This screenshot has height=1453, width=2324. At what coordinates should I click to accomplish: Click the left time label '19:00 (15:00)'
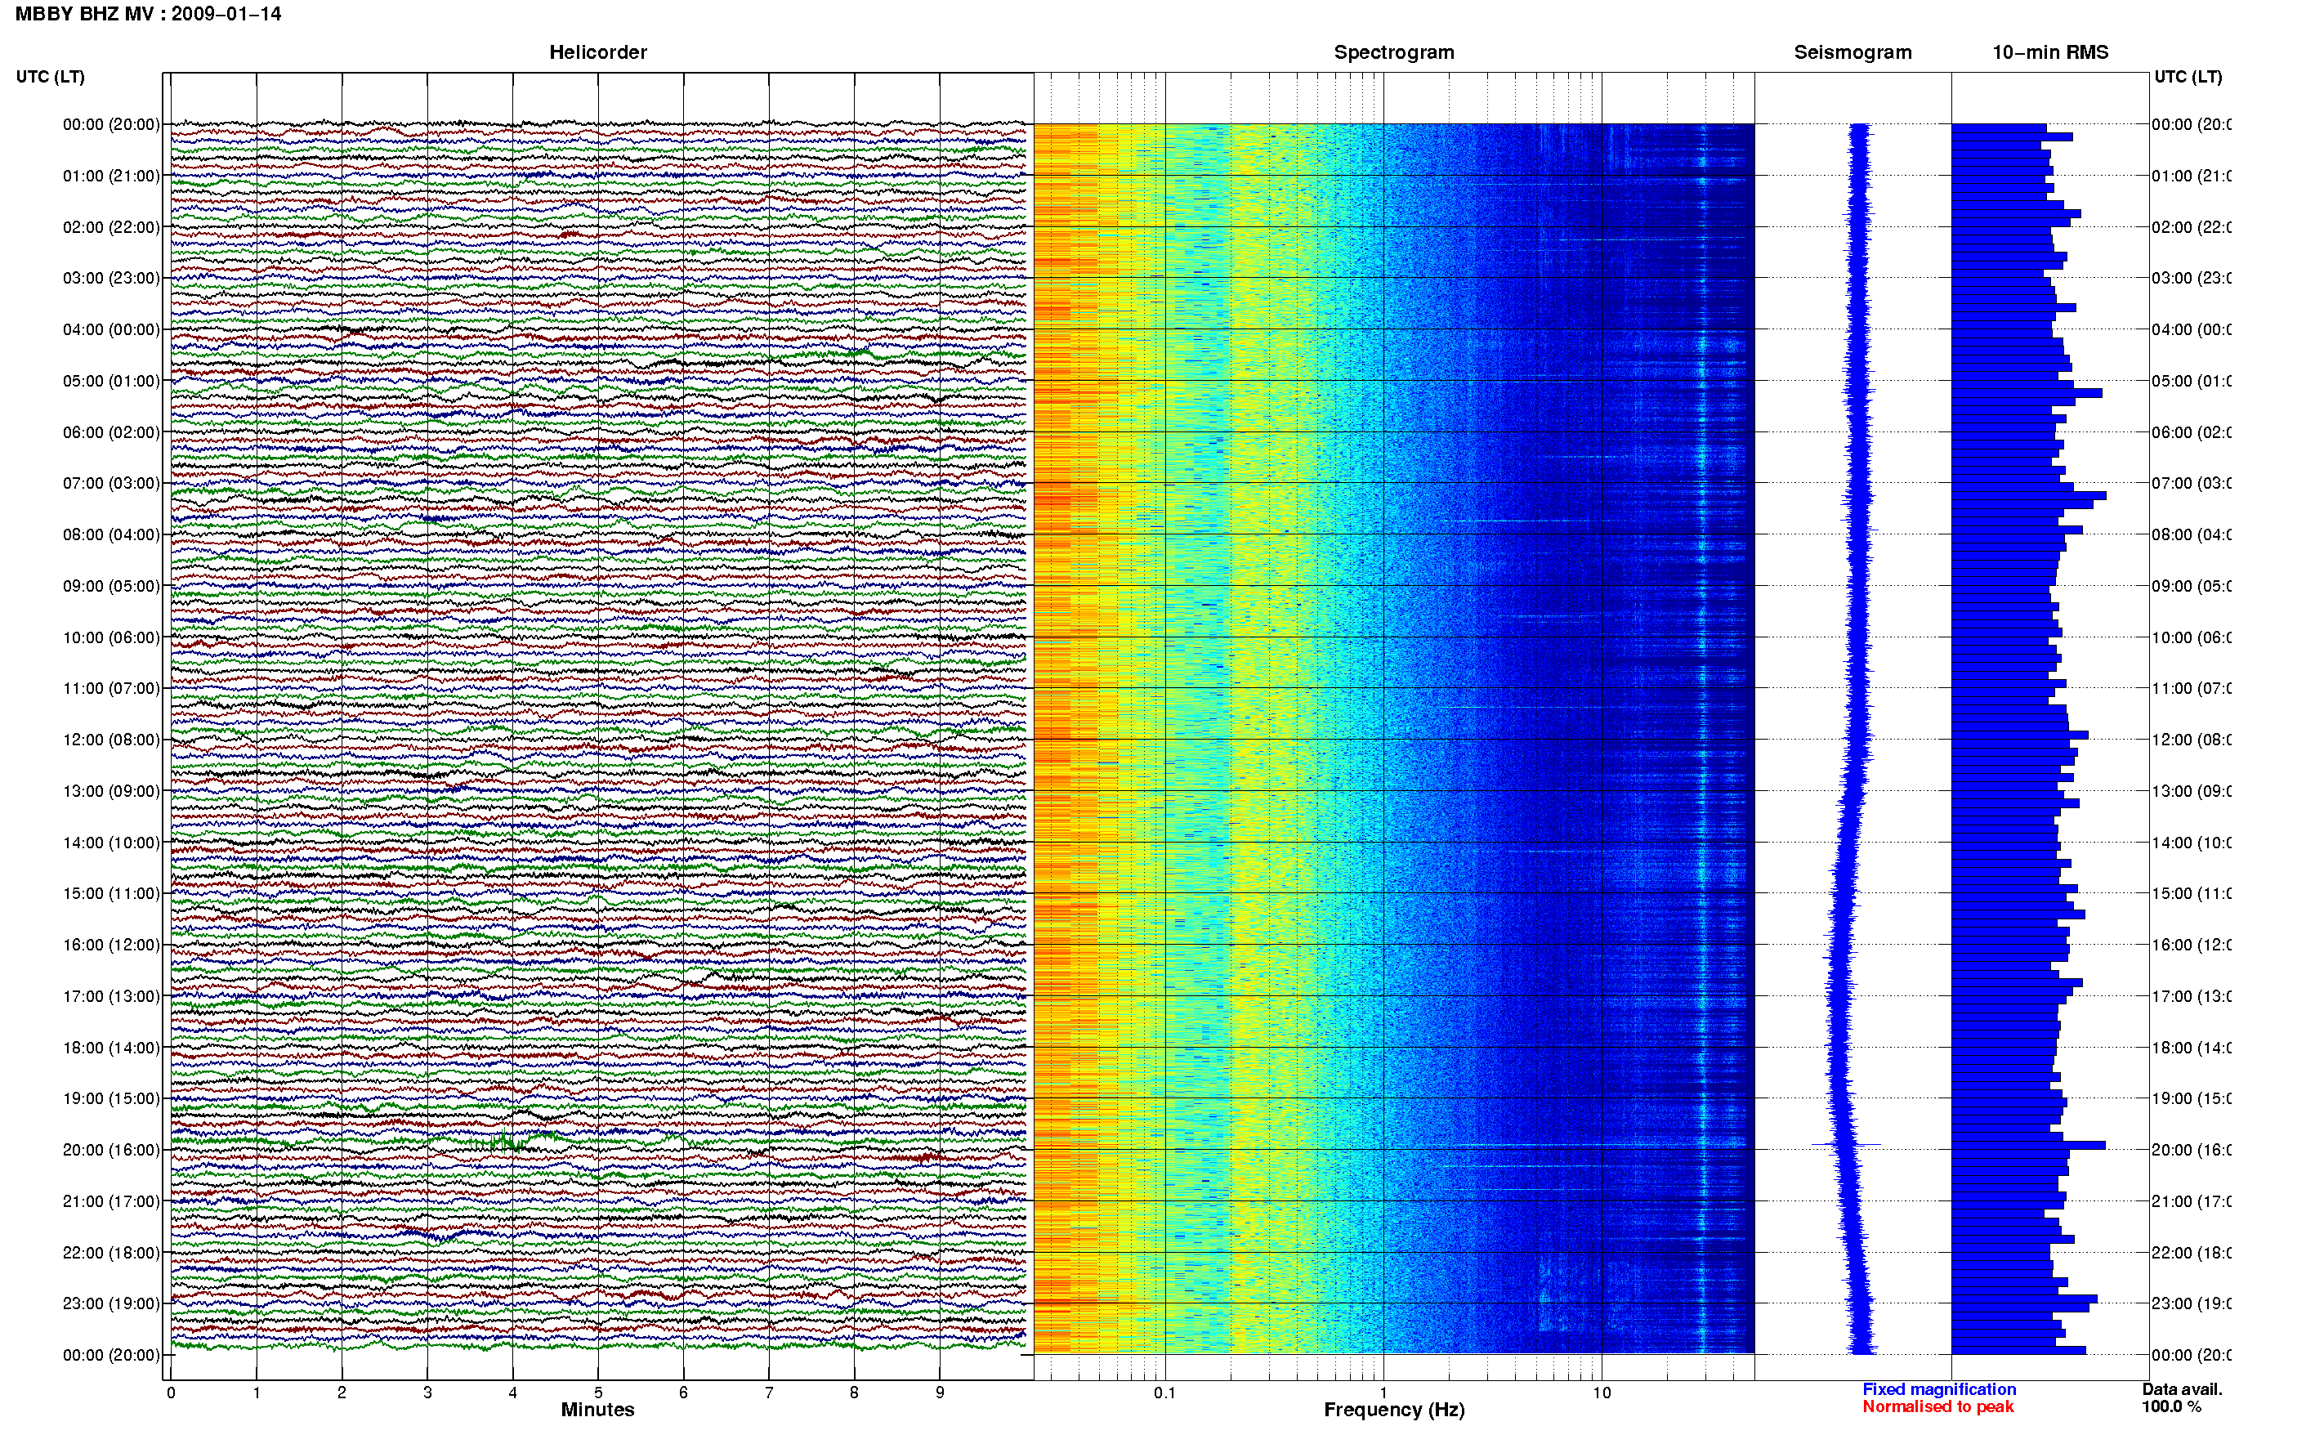pyautogui.click(x=111, y=1098)
